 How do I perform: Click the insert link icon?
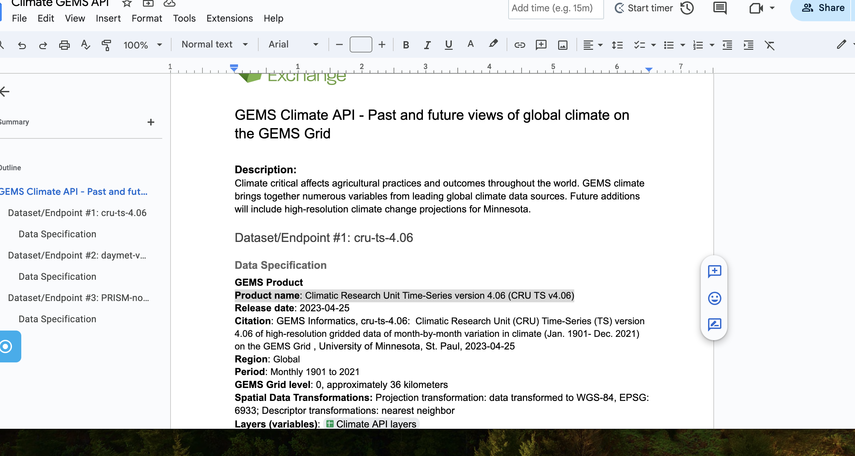(520, 45)
